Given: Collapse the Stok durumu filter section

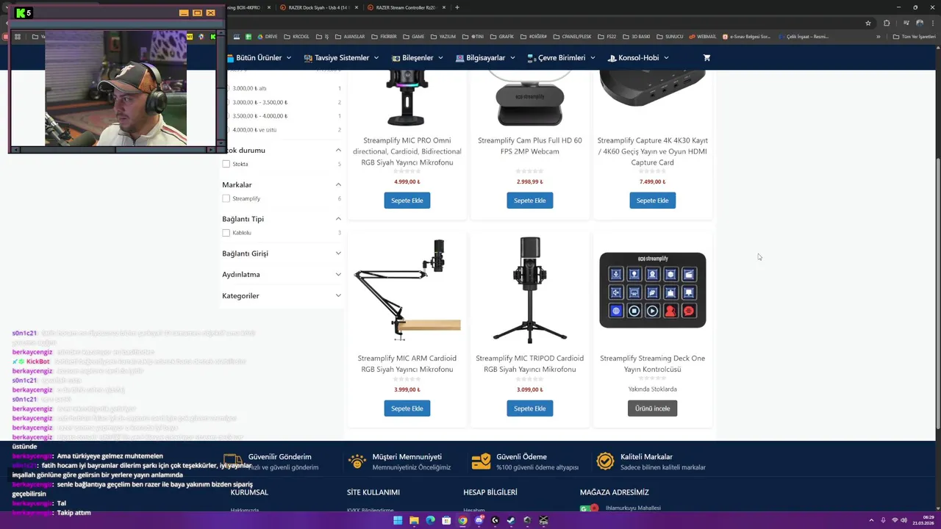Looking at the screenshot, I should 338,150.
